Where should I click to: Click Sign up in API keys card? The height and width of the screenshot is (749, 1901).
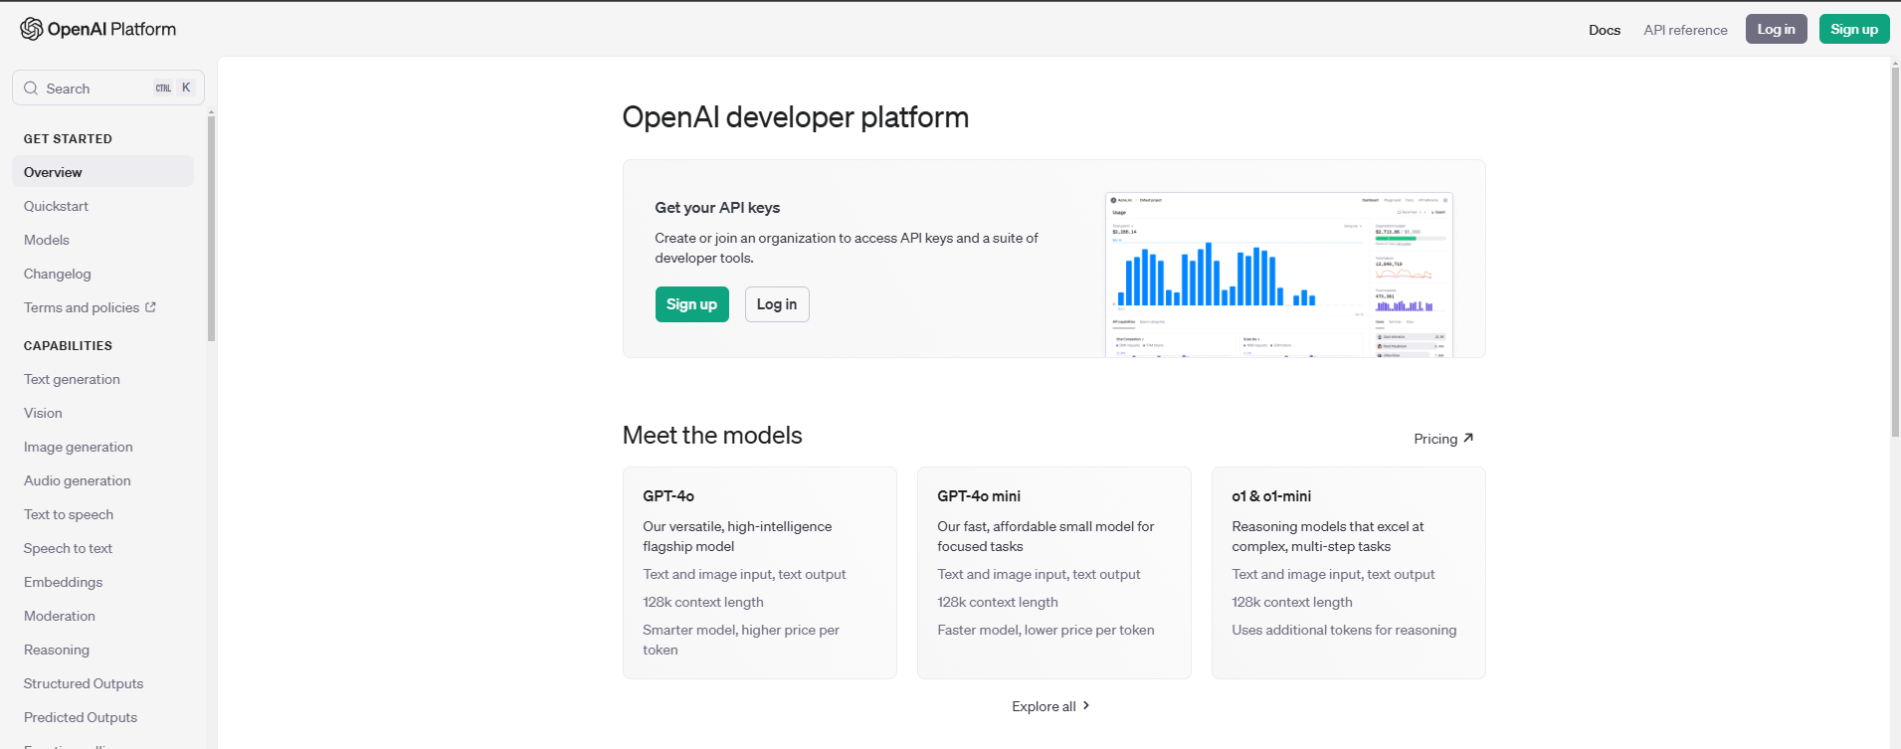click(x=691, y=304)
